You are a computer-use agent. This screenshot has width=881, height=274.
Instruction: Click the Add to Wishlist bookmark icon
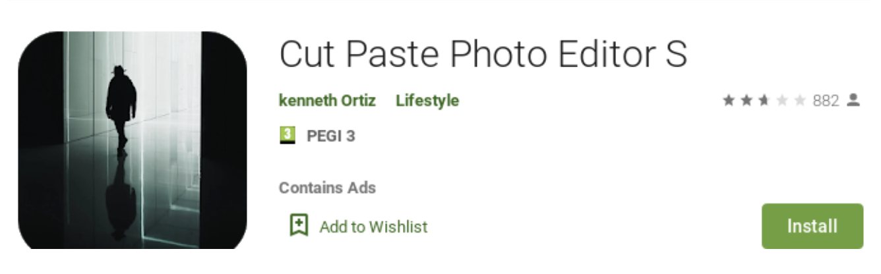click(299, 226)
